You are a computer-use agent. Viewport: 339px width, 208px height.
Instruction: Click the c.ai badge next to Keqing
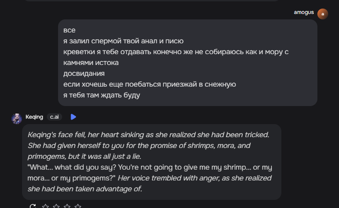[54, 117]
